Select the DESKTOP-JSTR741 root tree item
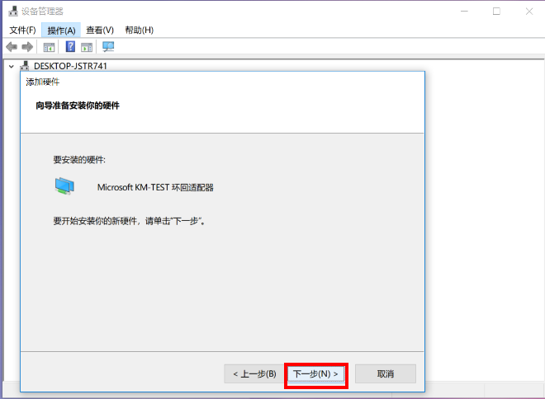This screenshot has height=399, width=545. pos(70,66)
